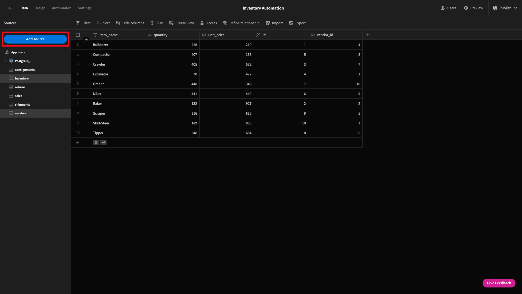Click the Define relationship icon
The height and width of the screenshot is (294, 522).
click(x=225, y=23)
